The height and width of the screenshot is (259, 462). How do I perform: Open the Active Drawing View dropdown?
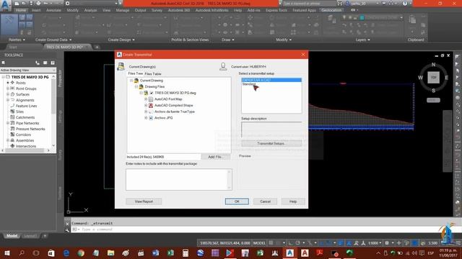(28, 71)
